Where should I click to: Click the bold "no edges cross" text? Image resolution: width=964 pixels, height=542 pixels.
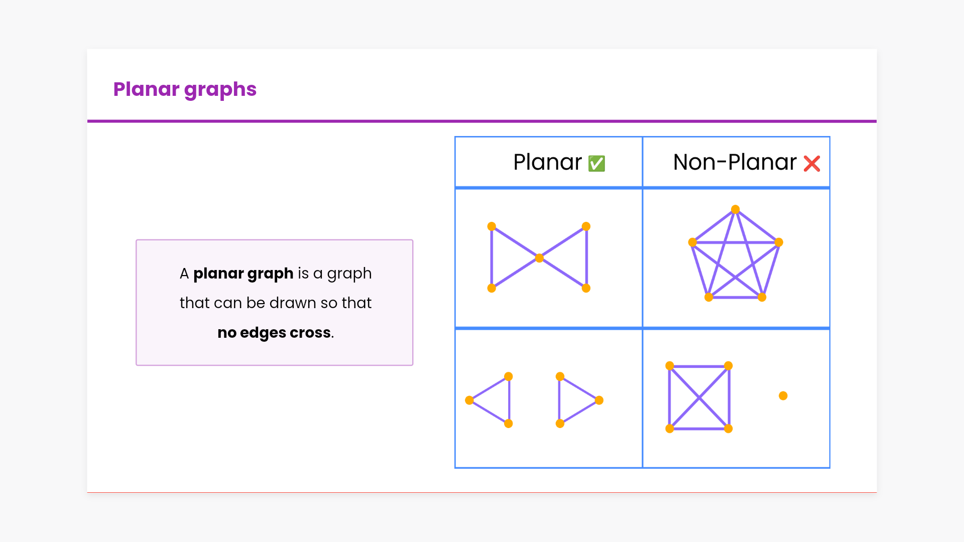(274, 333)
